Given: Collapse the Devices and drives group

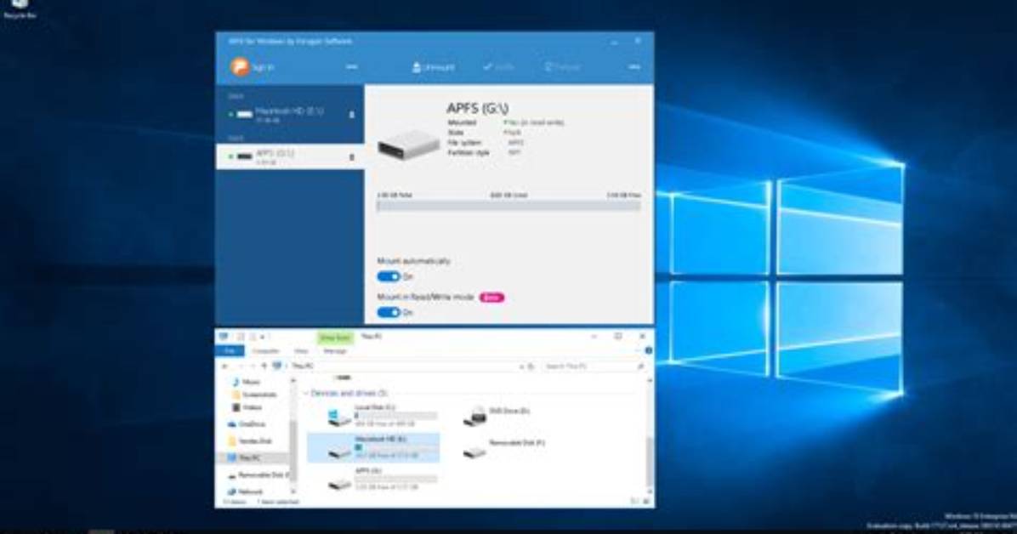Looking at the screenshot, I should click(x=305, y=393).
